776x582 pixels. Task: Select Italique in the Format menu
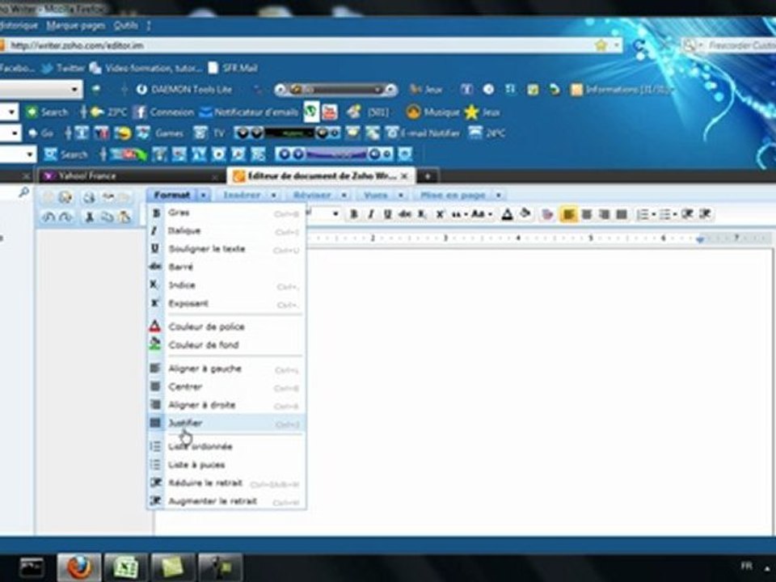tap(226, 231)
